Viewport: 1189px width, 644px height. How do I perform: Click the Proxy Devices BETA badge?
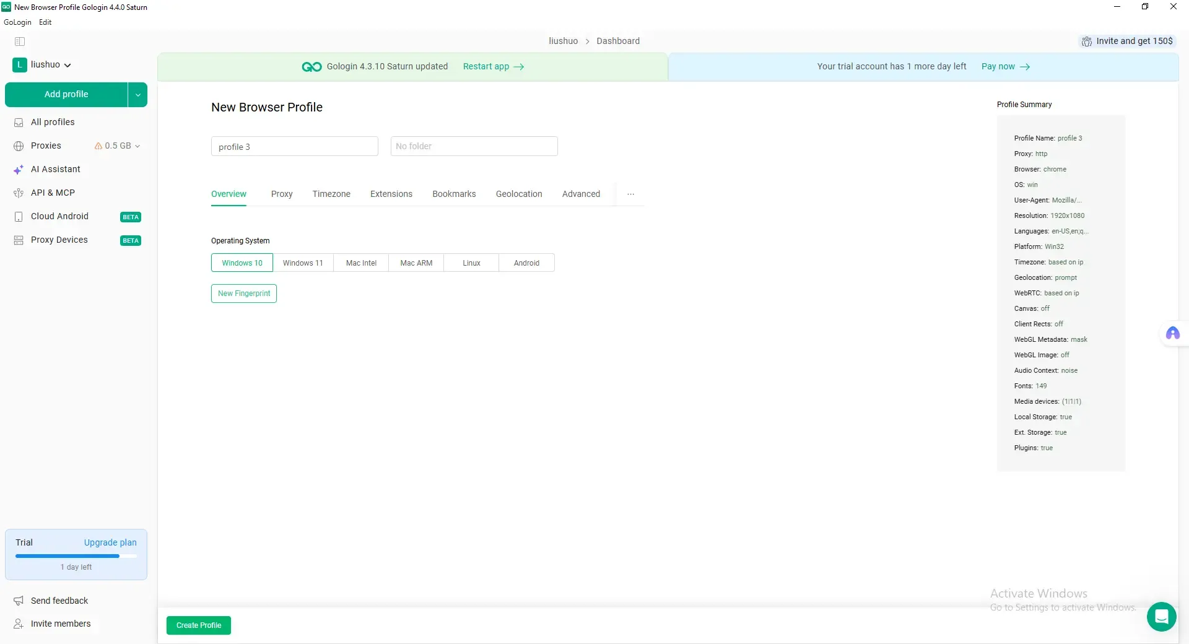coord(131,240)
